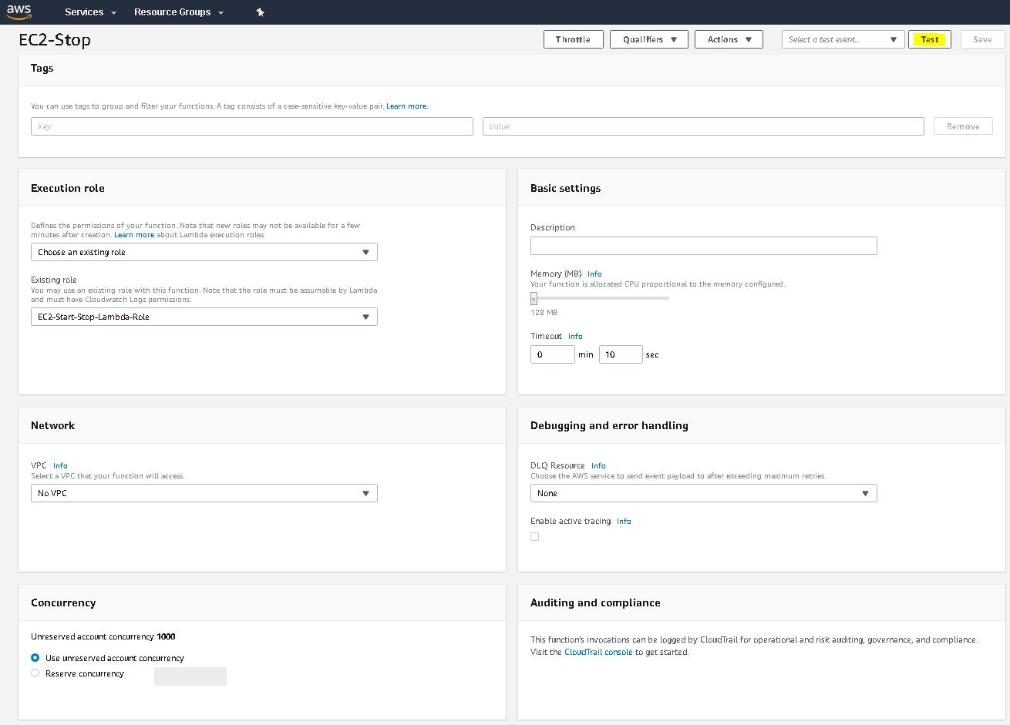
Task: Click the Memory slider handle
Action: click(x=534, y=299)
